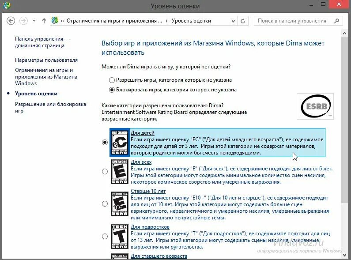Image resolution: width=351 pixels, height=260 pixels.
Task: Minimize the Уровень оценки window
Action: tap(311, 4)
